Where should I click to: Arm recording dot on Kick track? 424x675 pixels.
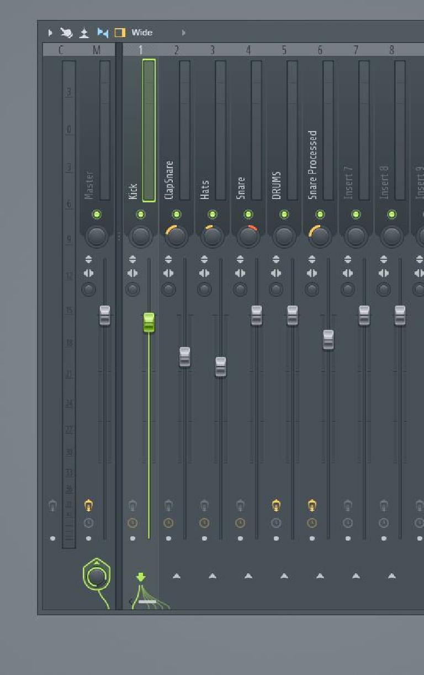click(132, 538)
